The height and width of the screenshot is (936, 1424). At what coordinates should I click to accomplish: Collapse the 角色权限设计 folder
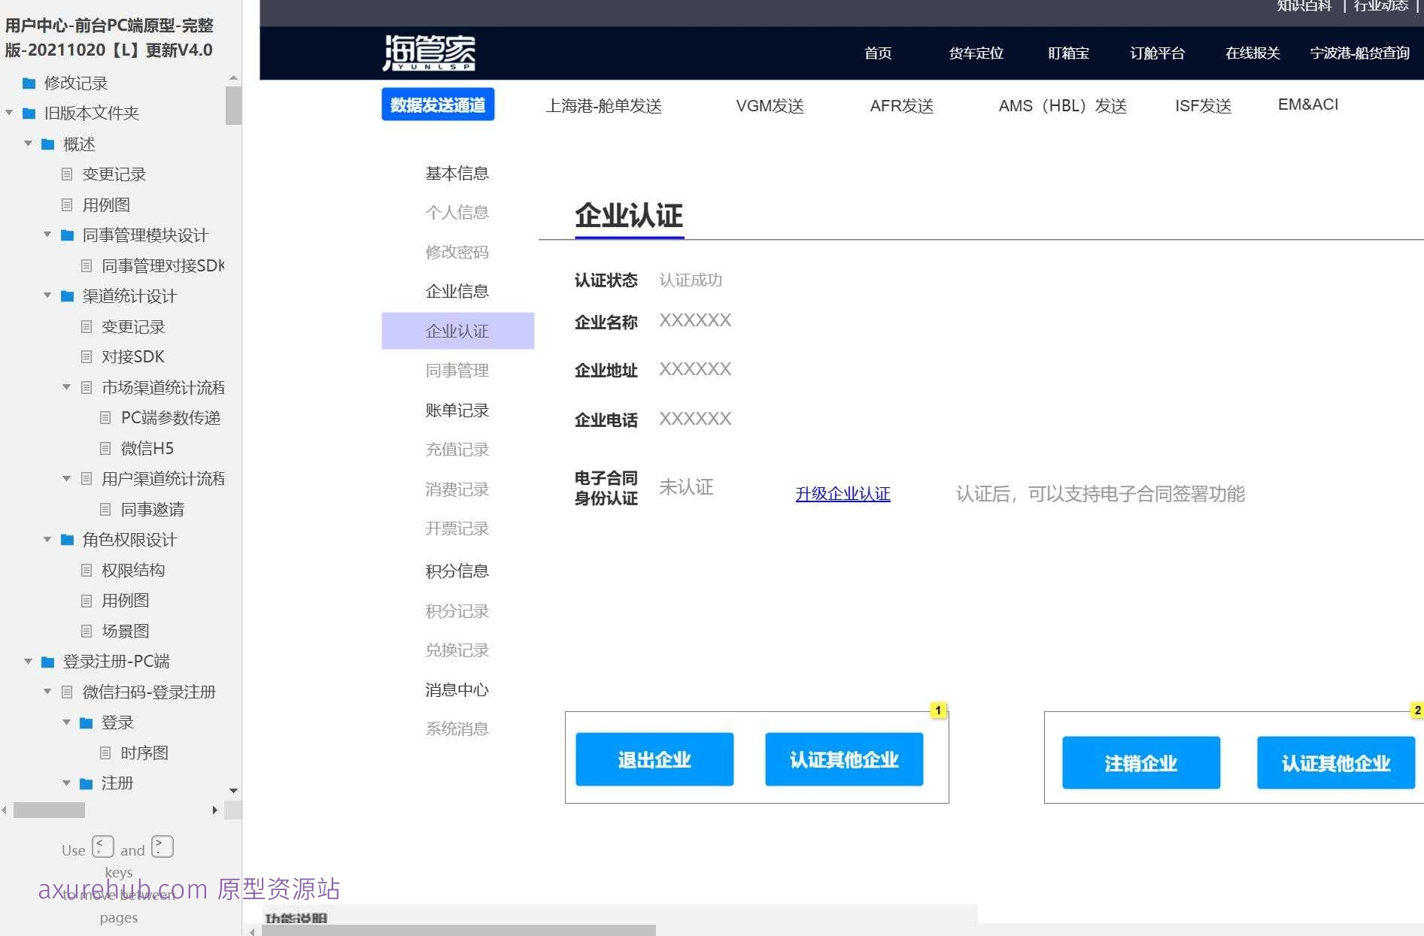[47, 539]
